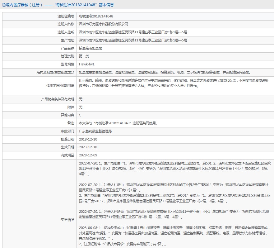
Task: Click the 注册人住所 address value
Action: (133, 32)
